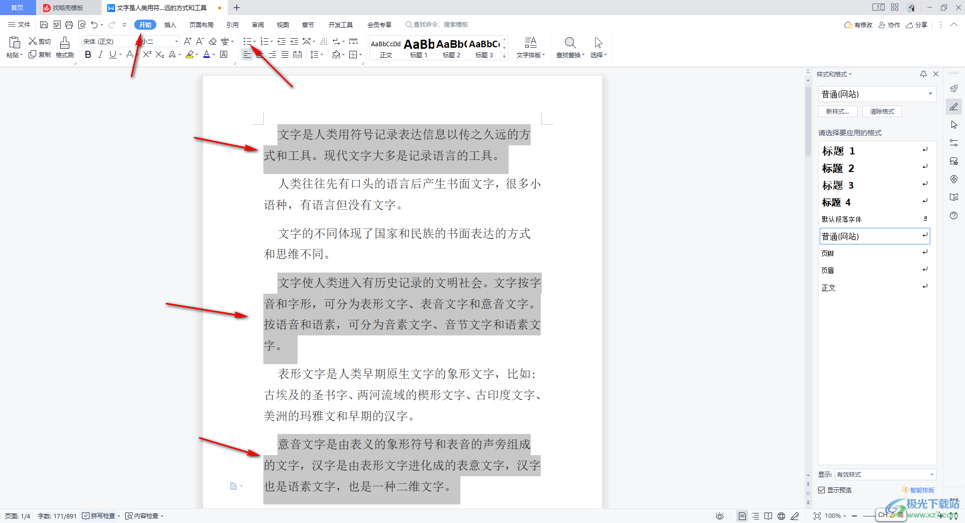The height and width of the screenshot is (523, 965).
Task: Select the Format Painter (格式刷) tool
Action: 65,47
